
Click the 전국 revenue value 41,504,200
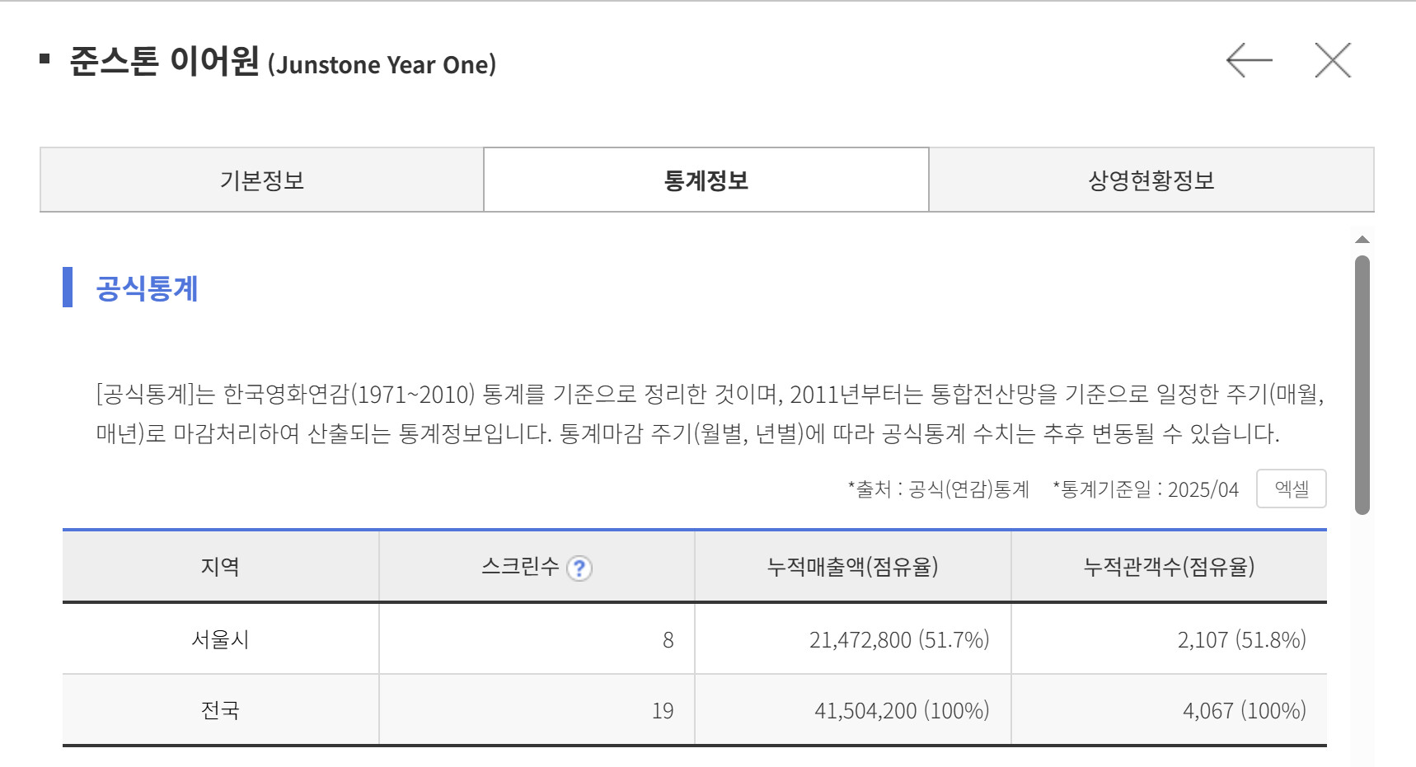pos(865,711)
